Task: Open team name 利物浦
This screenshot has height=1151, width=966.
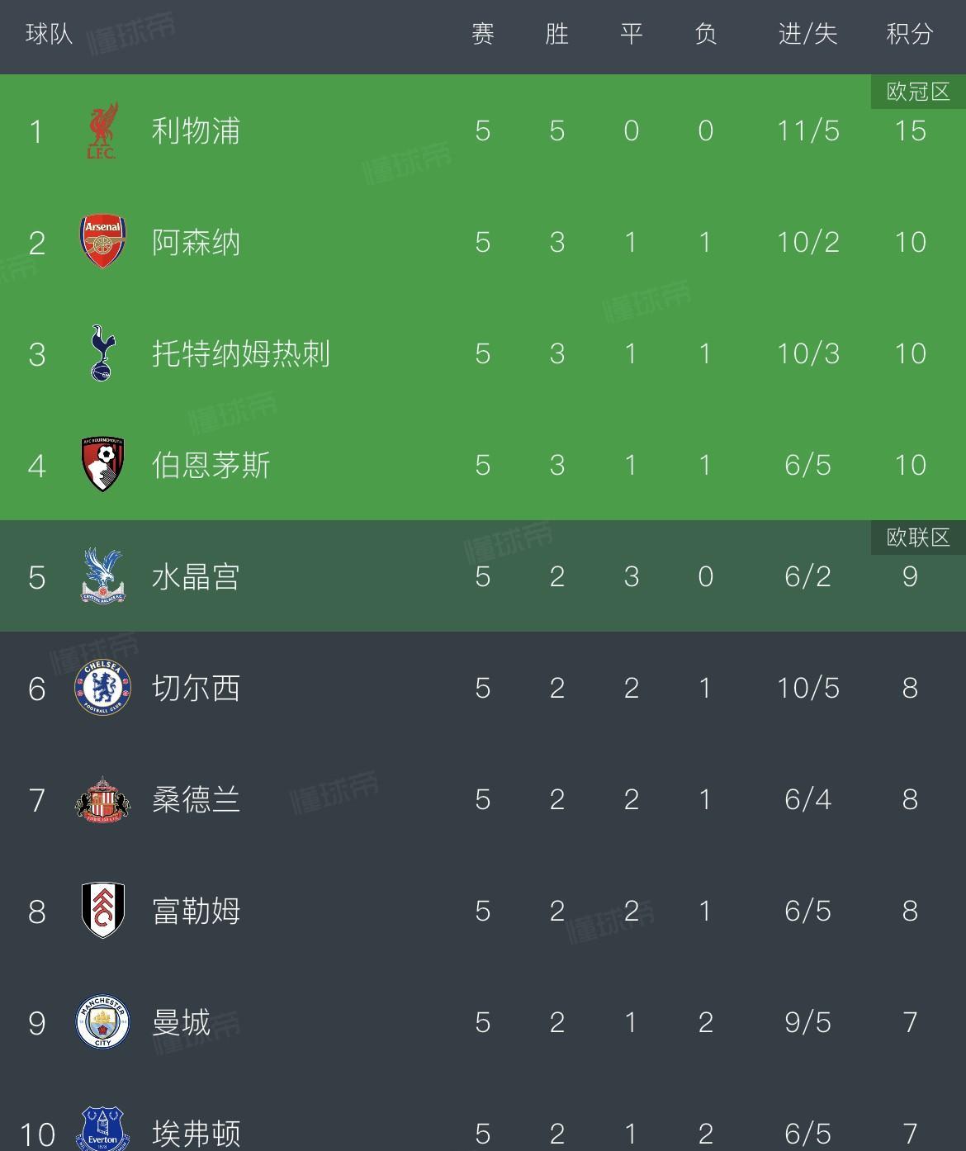Action: tap(196, 130)
